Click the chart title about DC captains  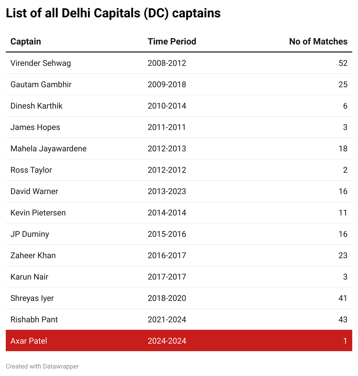click(x=113, y=13)
